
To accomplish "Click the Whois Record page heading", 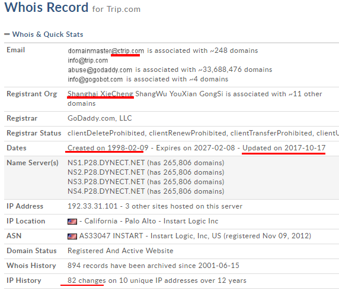I will tap(46, 7).
